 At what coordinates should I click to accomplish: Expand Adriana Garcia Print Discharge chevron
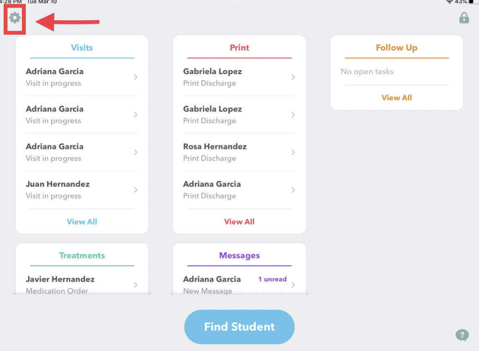point(293,190)
